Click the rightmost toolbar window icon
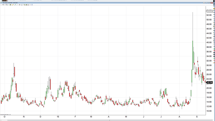Image resolution: width=215 pixels, height=121 pixels. (32, 5)
